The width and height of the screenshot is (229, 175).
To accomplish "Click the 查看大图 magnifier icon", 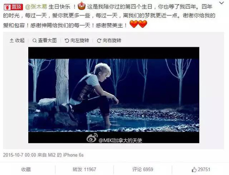I will [x=34, y=41].
